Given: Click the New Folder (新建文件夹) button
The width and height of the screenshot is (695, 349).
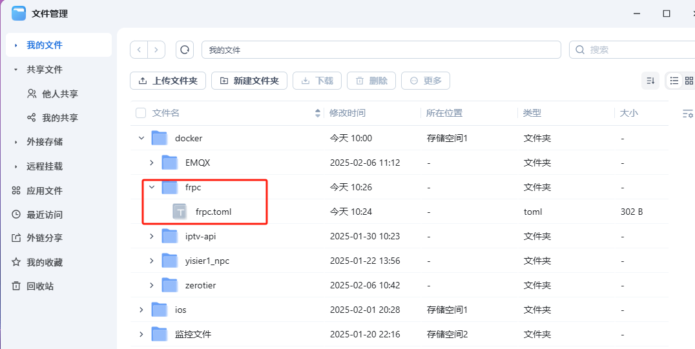Looking at the screenshot, I should 249,81.
